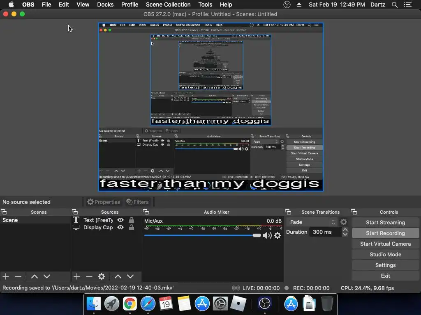
Task: Click 'Recording saved to' status message
Action: 88,288
